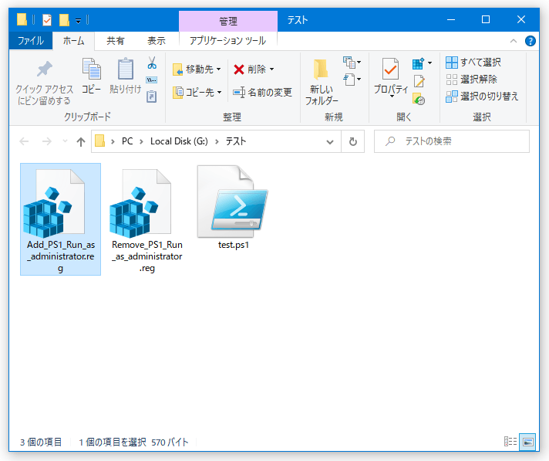Expand the Properties dropdown arrow
The height and width of the screenshot is (461, 549).
point(392,96)
